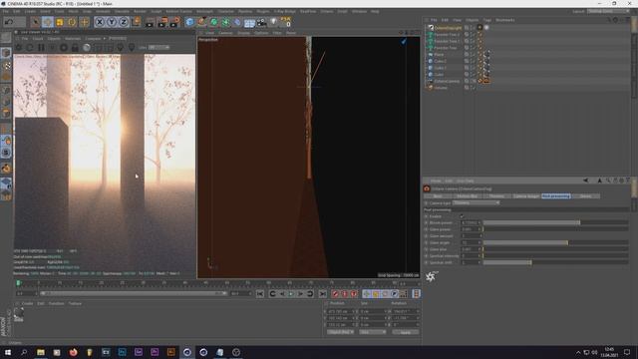Screen dimensions: 638x359
Task: Click the Undo arrow icon
Action: click(9, 22)
